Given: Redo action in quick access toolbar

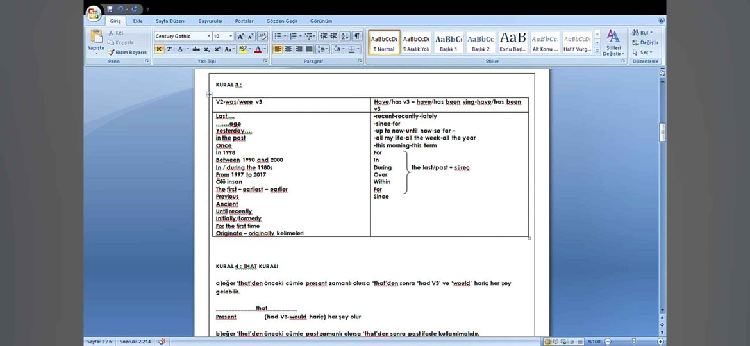Looking at the screenshot, I should [134, 9].
